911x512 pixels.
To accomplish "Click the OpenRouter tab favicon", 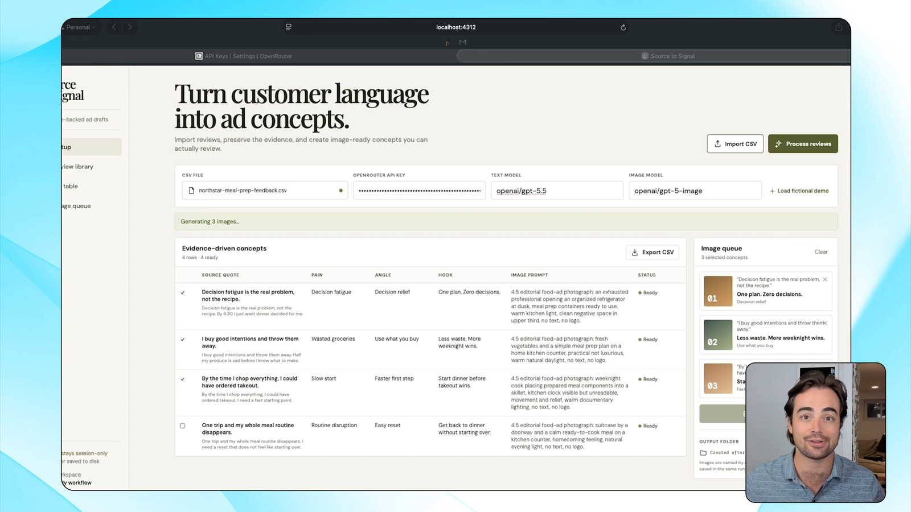I will coord(199,56).
